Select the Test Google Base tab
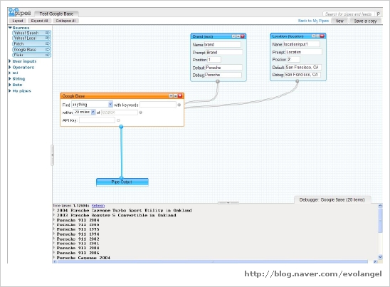The width and height of the screenshot is (390, 287). tap(56, 14)
